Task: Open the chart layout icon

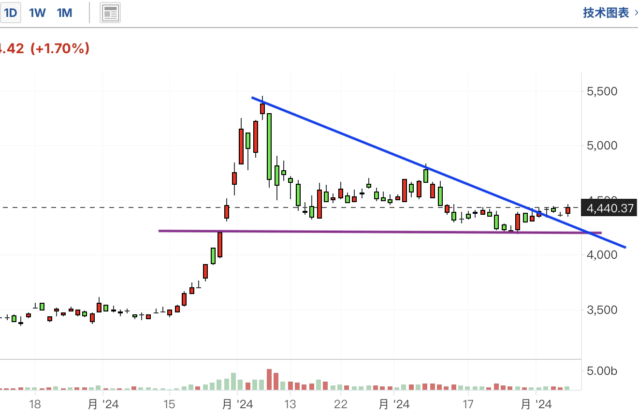Action: coord(110,13)
